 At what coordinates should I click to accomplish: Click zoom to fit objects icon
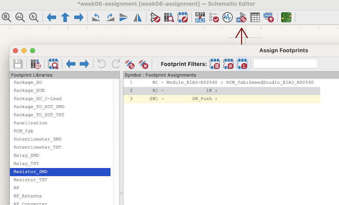[20, 17]
